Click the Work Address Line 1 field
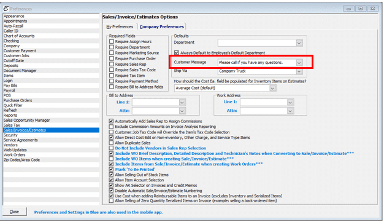384x222 pixels. 264,102
